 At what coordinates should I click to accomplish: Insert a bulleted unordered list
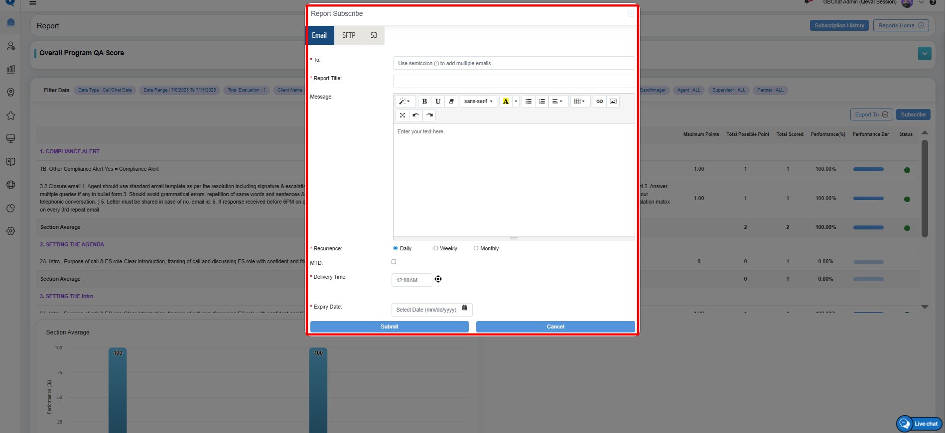pos(529,102)
